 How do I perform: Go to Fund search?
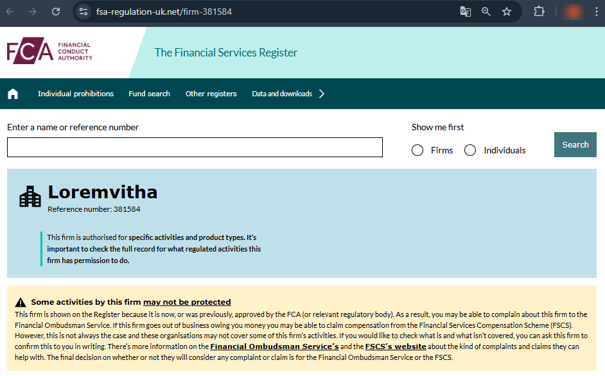point(149,93)
